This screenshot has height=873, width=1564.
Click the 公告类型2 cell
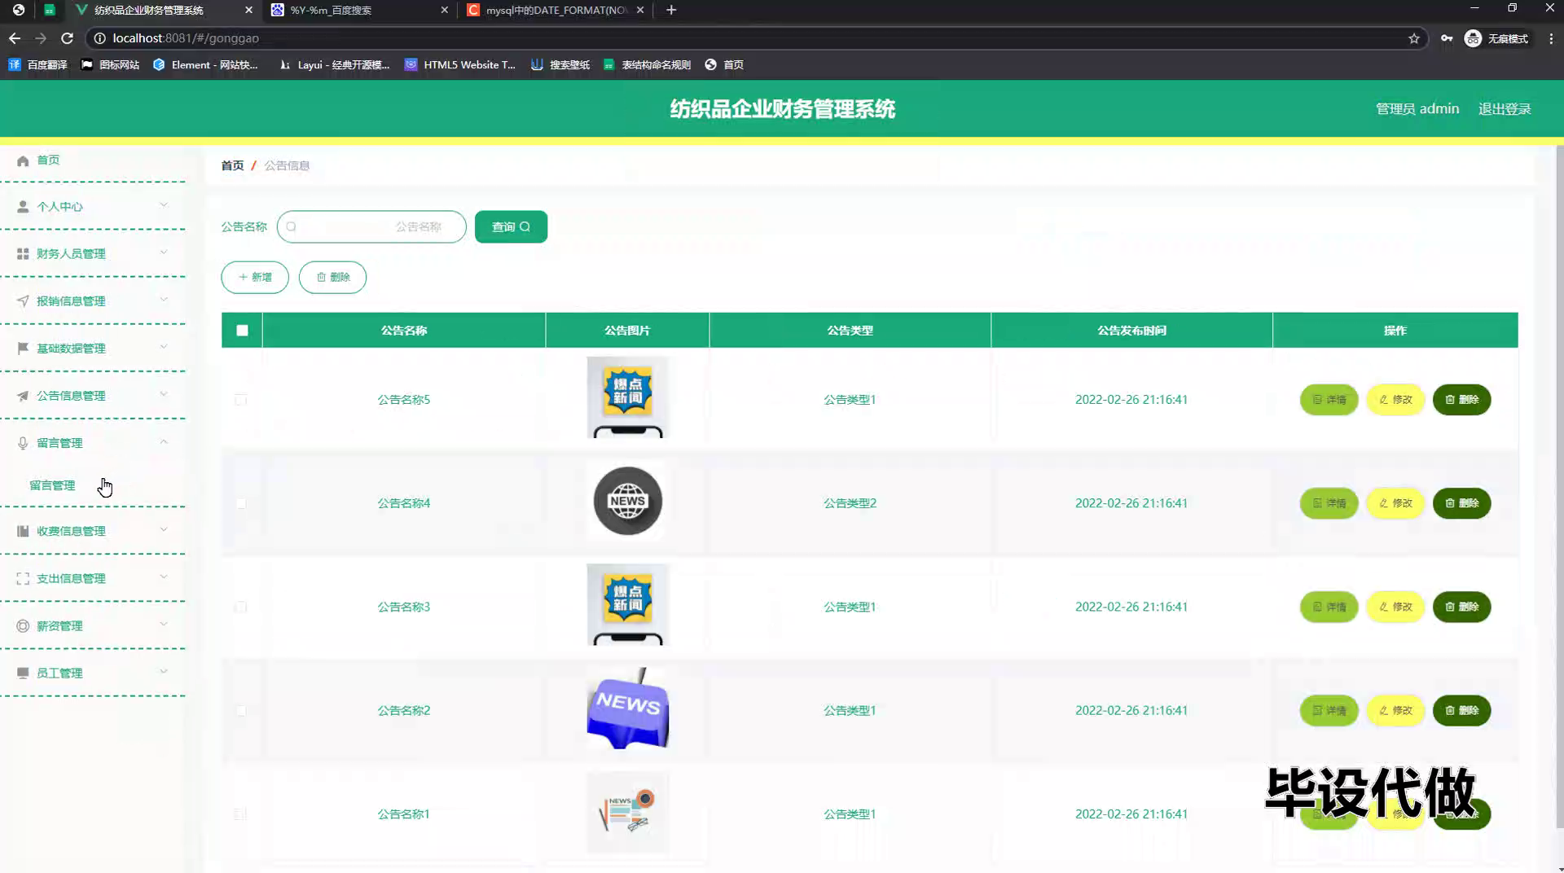pos(850,503)
